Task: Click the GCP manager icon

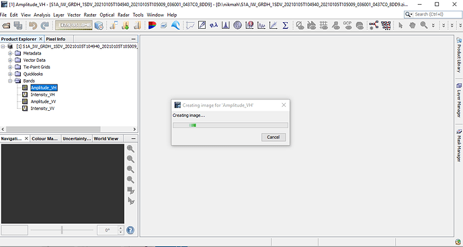Action: 347,26
